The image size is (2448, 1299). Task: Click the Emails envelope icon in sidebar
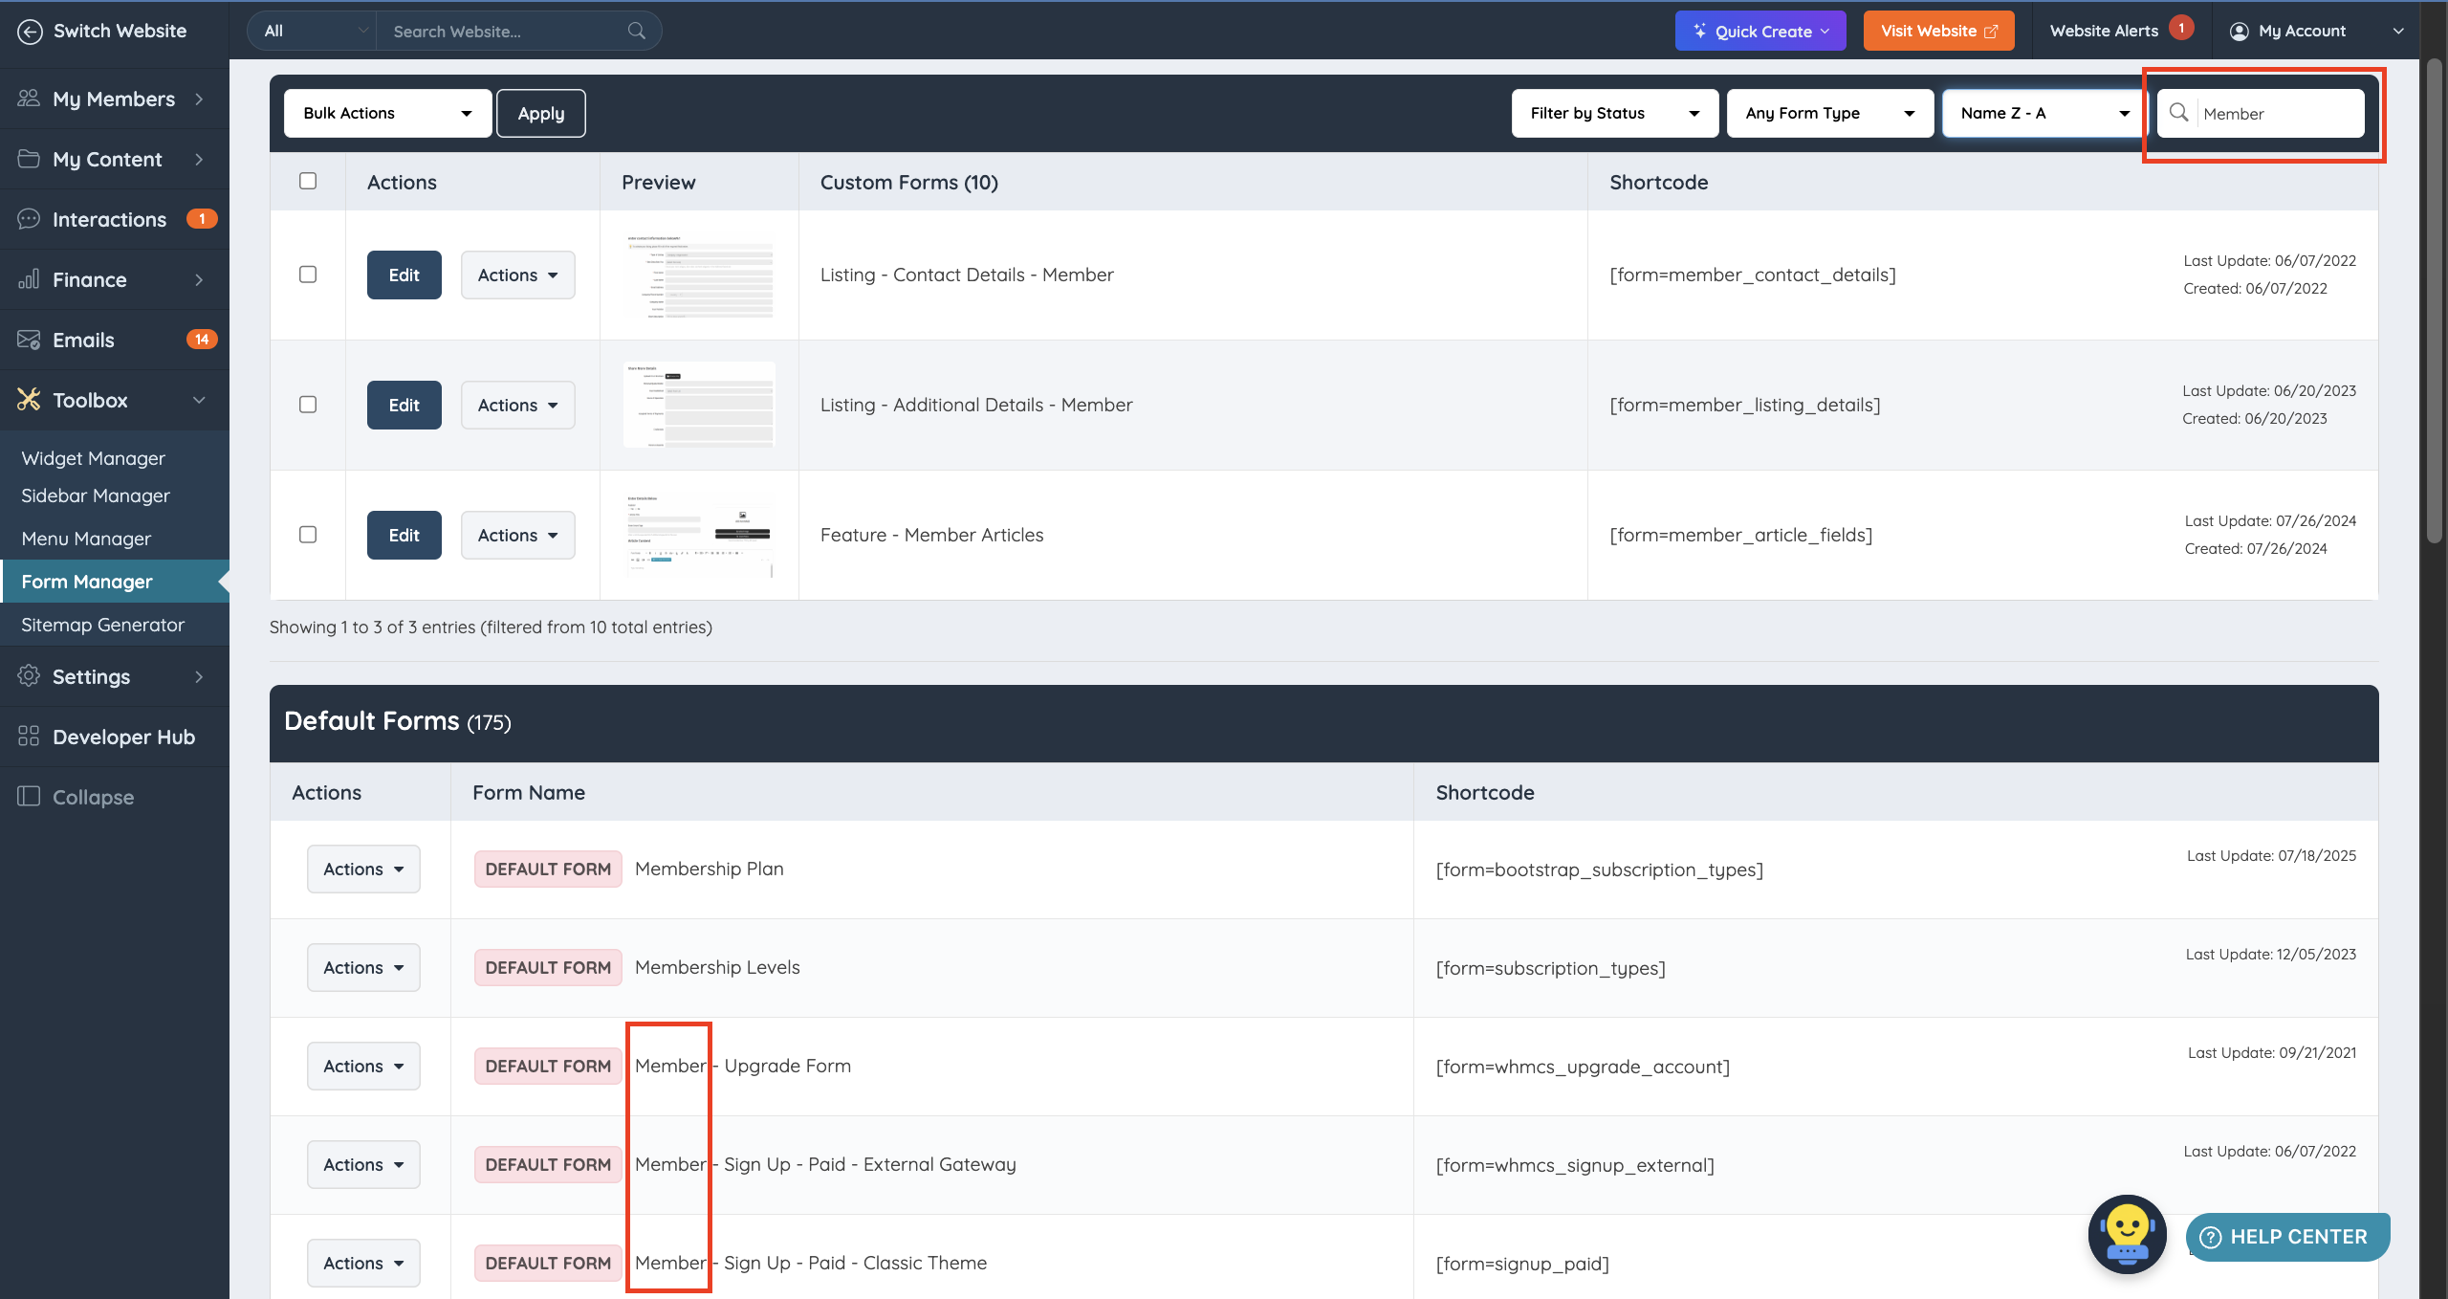[29, 340]
